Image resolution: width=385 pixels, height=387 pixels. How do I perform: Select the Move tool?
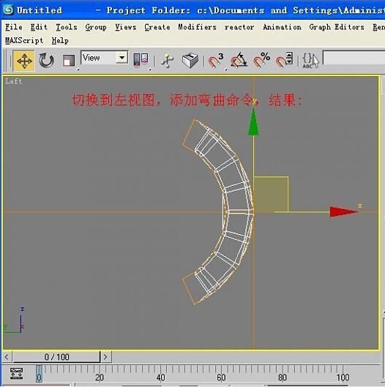(x=24, y=61)
